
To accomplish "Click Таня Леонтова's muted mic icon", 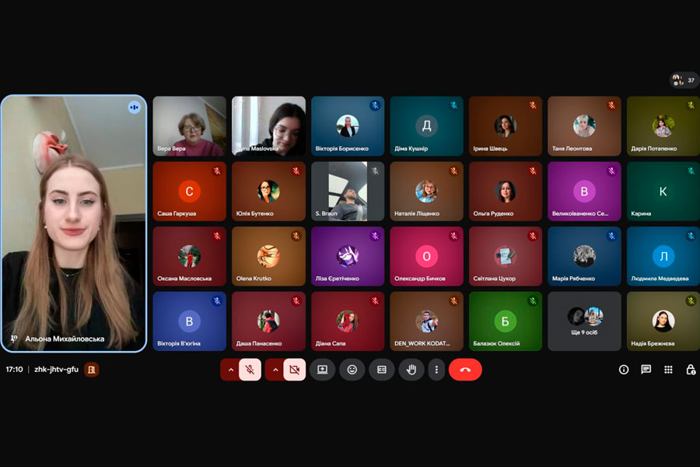I will [611, 106].
